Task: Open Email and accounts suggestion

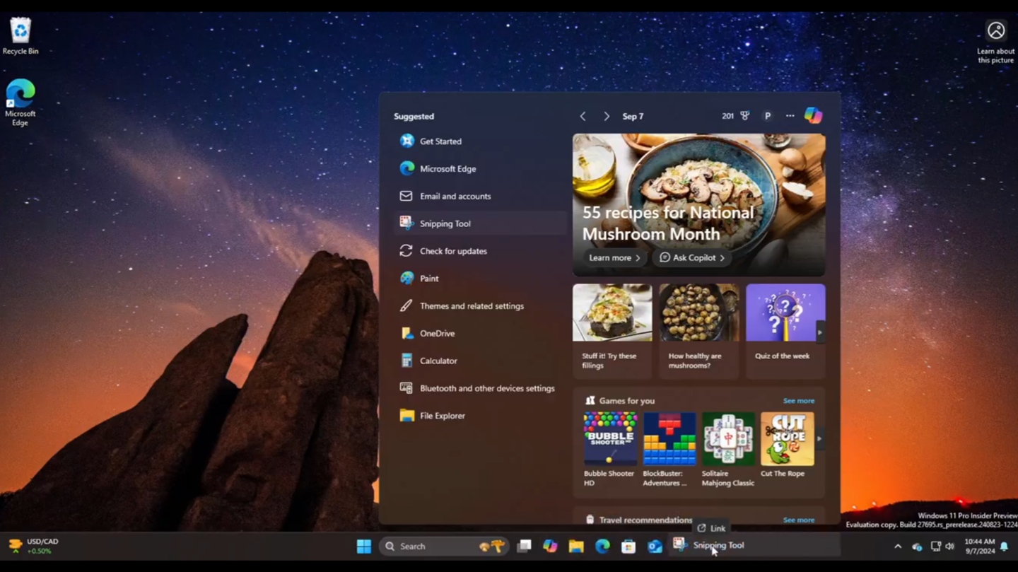Action: click(481, 197)
